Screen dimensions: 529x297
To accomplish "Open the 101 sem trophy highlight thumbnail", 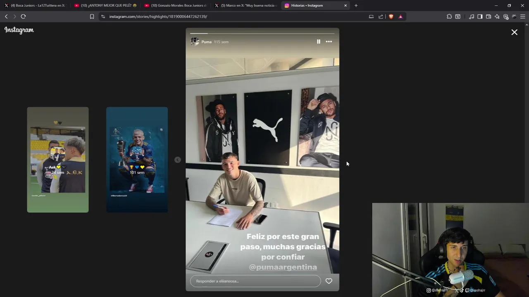I will [137, 160].
